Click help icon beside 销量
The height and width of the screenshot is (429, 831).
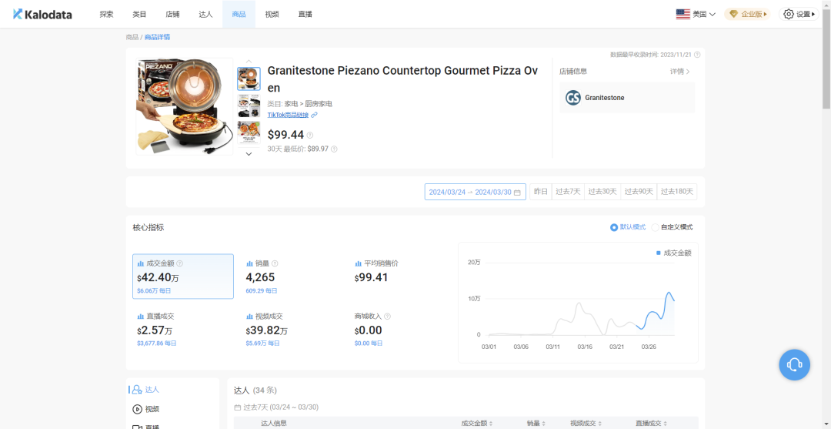click(275, 263)
